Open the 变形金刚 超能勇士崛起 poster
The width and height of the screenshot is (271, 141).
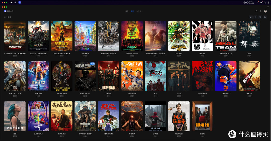[x=38, y=36]
